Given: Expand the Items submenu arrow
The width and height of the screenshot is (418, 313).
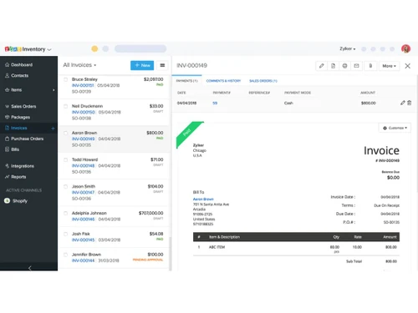Looking at the screenshot, I should (54, 90).
